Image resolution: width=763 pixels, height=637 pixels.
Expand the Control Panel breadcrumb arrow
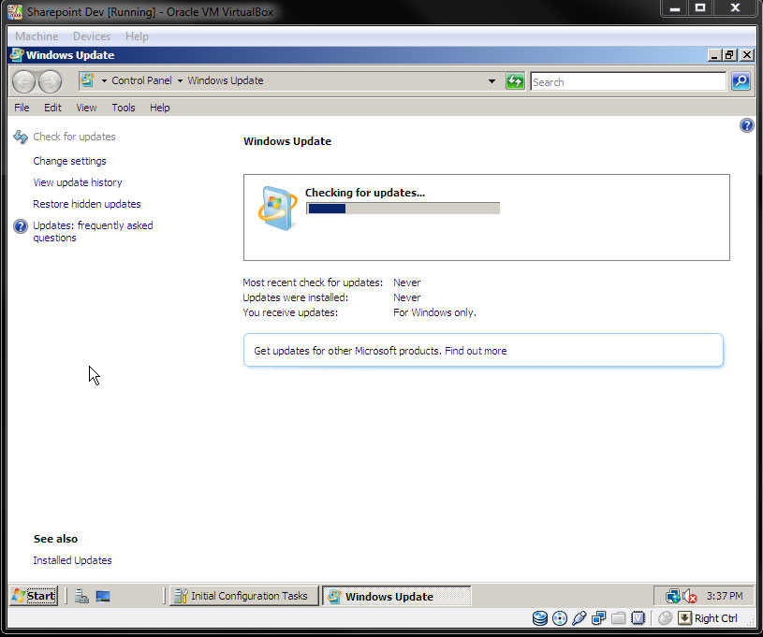(x=180, y=80)
